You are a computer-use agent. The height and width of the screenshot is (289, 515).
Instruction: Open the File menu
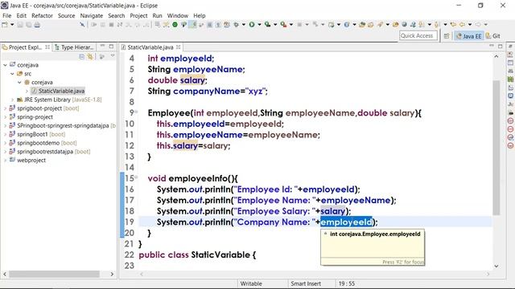[6, 15]
